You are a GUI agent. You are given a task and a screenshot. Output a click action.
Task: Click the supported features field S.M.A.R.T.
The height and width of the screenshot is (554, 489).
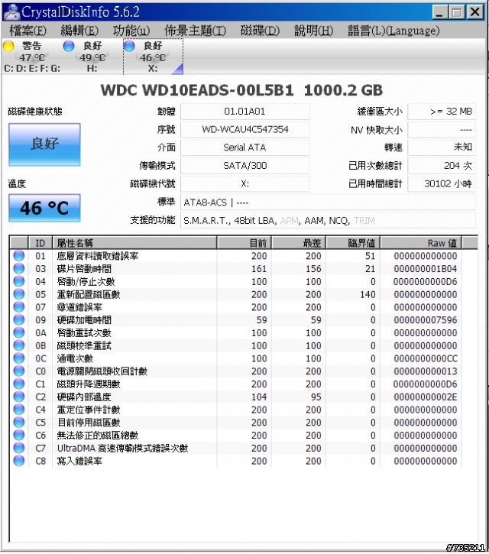pyautogui.click(x=328, y=221)
